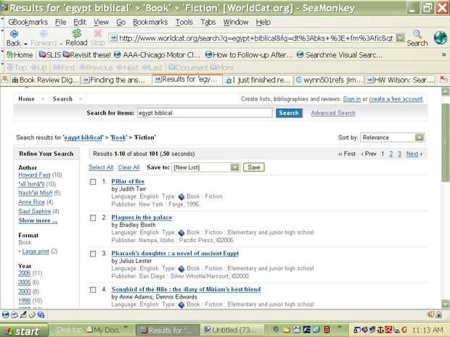Viewport: 450px width, 337px height.
Task: Open the Address Book icon in the status bar
Action: coord(32,315)
